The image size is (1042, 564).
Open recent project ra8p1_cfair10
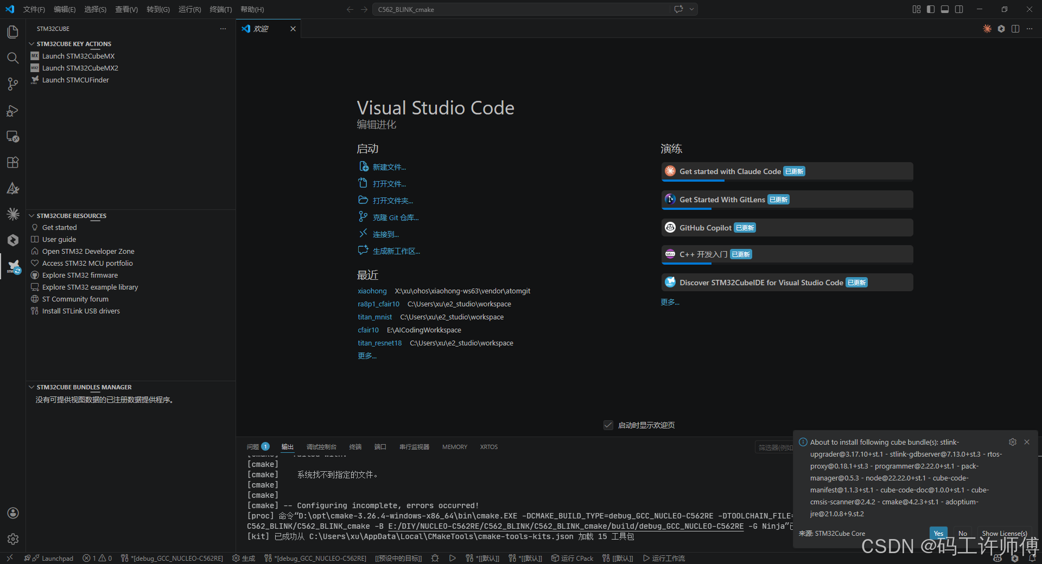[x=378, y=304]
